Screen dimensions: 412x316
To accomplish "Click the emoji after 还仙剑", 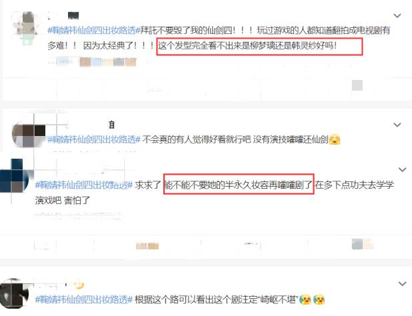I will [335, 139].
